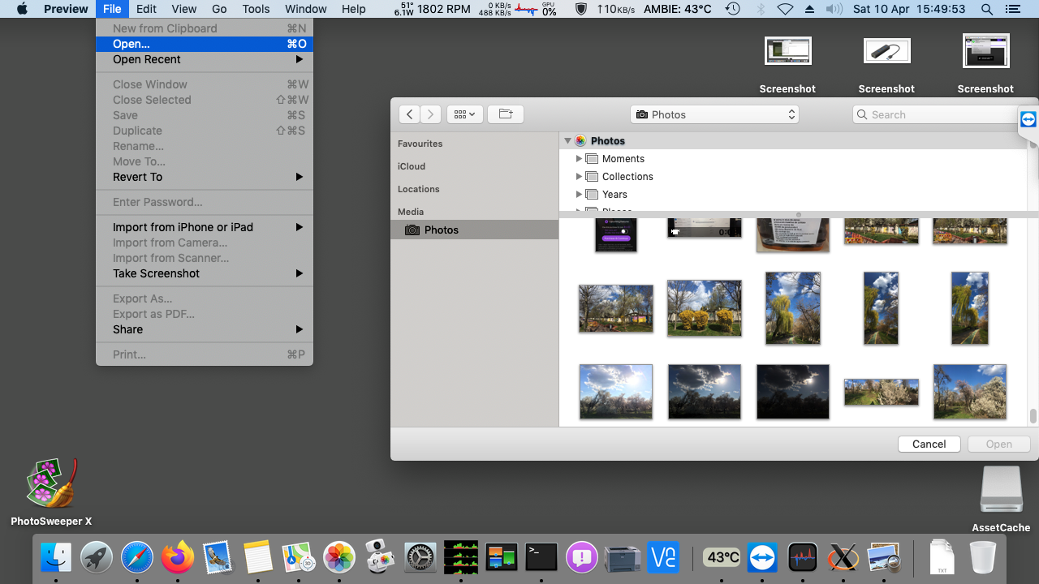Collapse the Photos library root
The image size is (1039, 584).
[567, 141]
